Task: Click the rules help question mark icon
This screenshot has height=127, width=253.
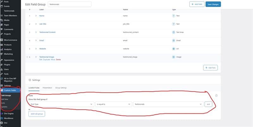Action: coord(217,95)
